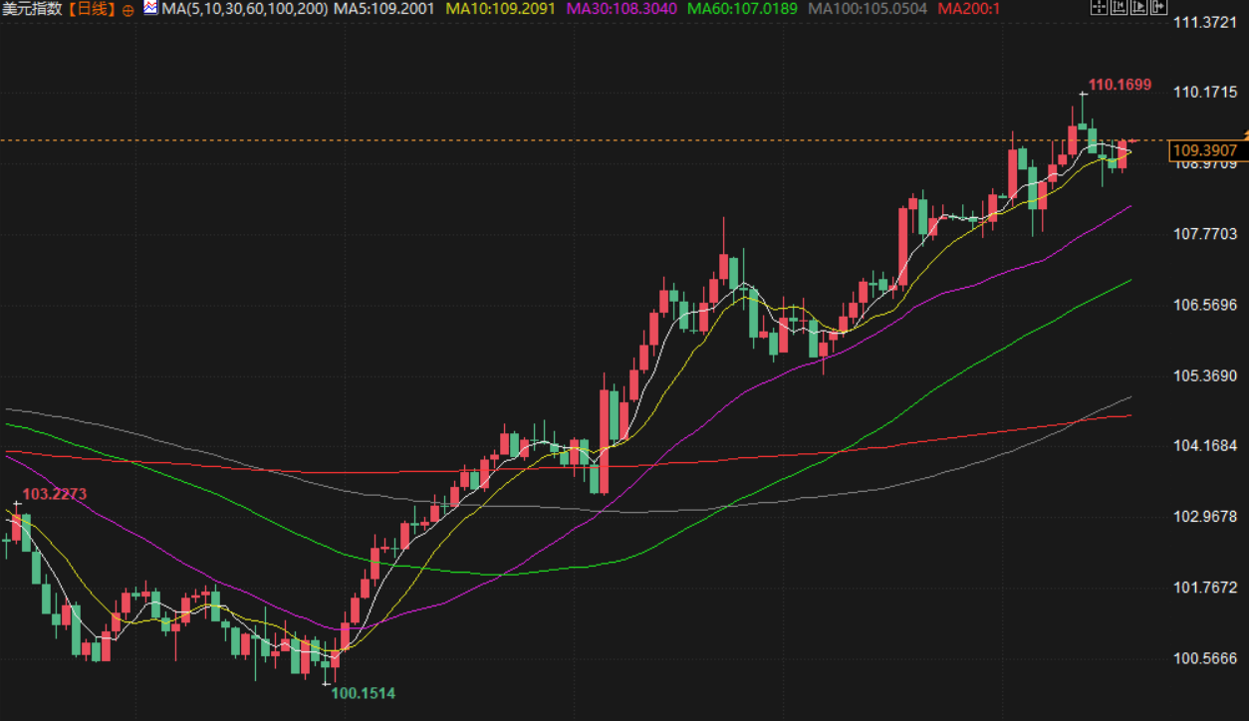Open the 日线 period selector

click(x=92, y=8)
